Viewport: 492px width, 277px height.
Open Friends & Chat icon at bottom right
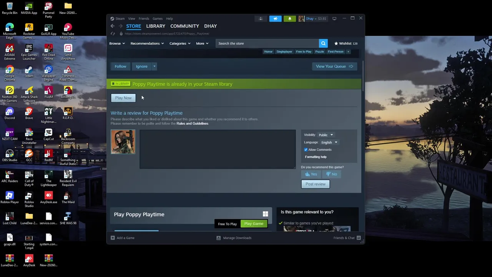pyautogui.click(x=359, y=238)
